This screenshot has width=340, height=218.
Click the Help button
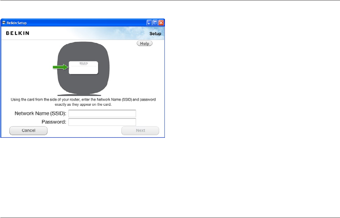[144, 43]
